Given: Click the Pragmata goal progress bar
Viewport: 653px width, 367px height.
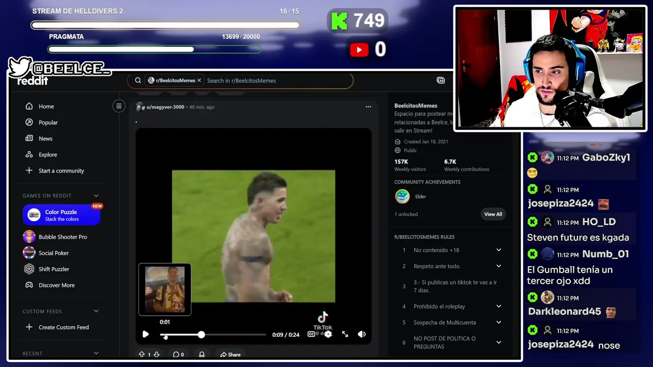Looking at the screenshot, I should coord(155,49).
